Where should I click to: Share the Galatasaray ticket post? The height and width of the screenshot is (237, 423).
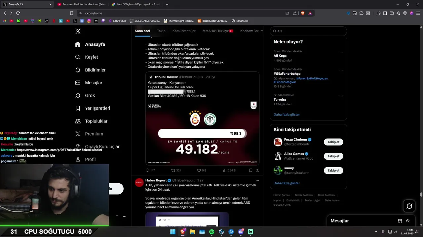[x=257, y=171]
